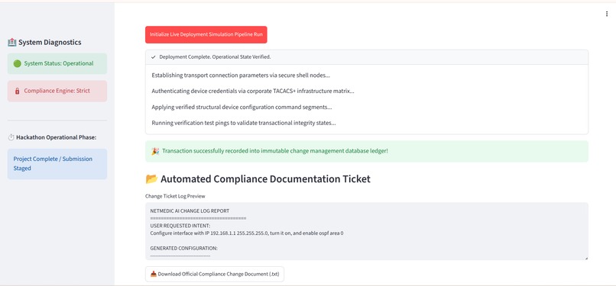616x286 pixels.
Task: Open the three-dot app menu
Action: tap(607, 14)
